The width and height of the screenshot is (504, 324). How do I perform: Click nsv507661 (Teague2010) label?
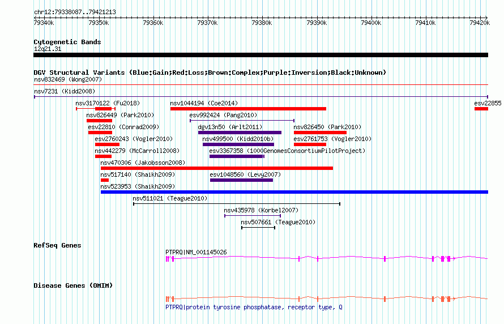[279, 222]
